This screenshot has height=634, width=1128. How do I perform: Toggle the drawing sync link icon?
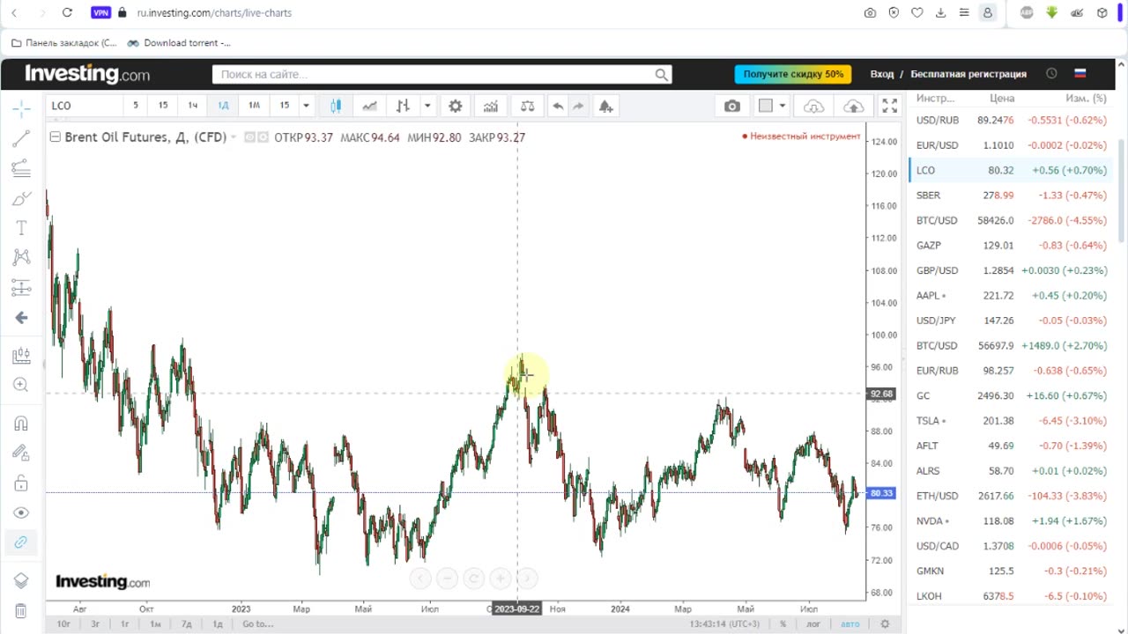click(x=21, y=542)
